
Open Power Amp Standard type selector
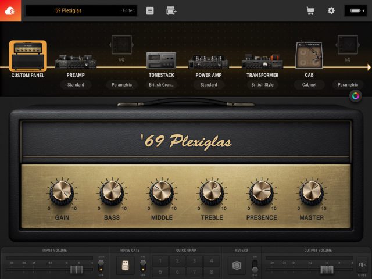click(x=209, y=85)
